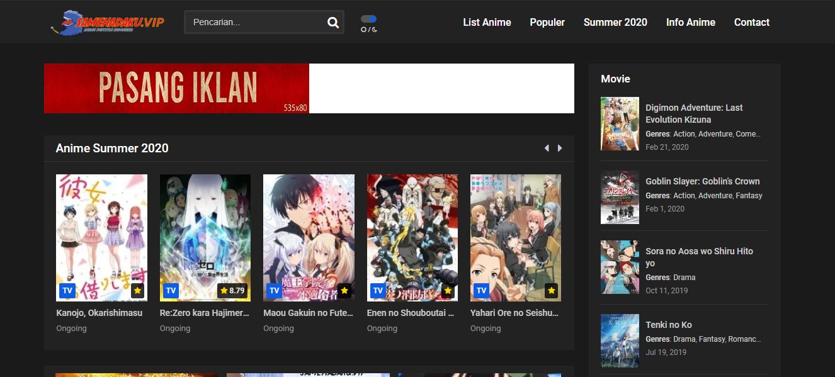This screenshot has height=377, width=835.
Task: Click the Samehadaku.vip logo
Action: [x=108, y=23]
